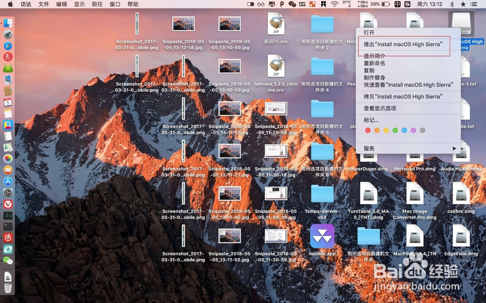Viewport: 486px width, 303px height.
Task: Open Safari compass icon in dock
Action: click(8, 46)
